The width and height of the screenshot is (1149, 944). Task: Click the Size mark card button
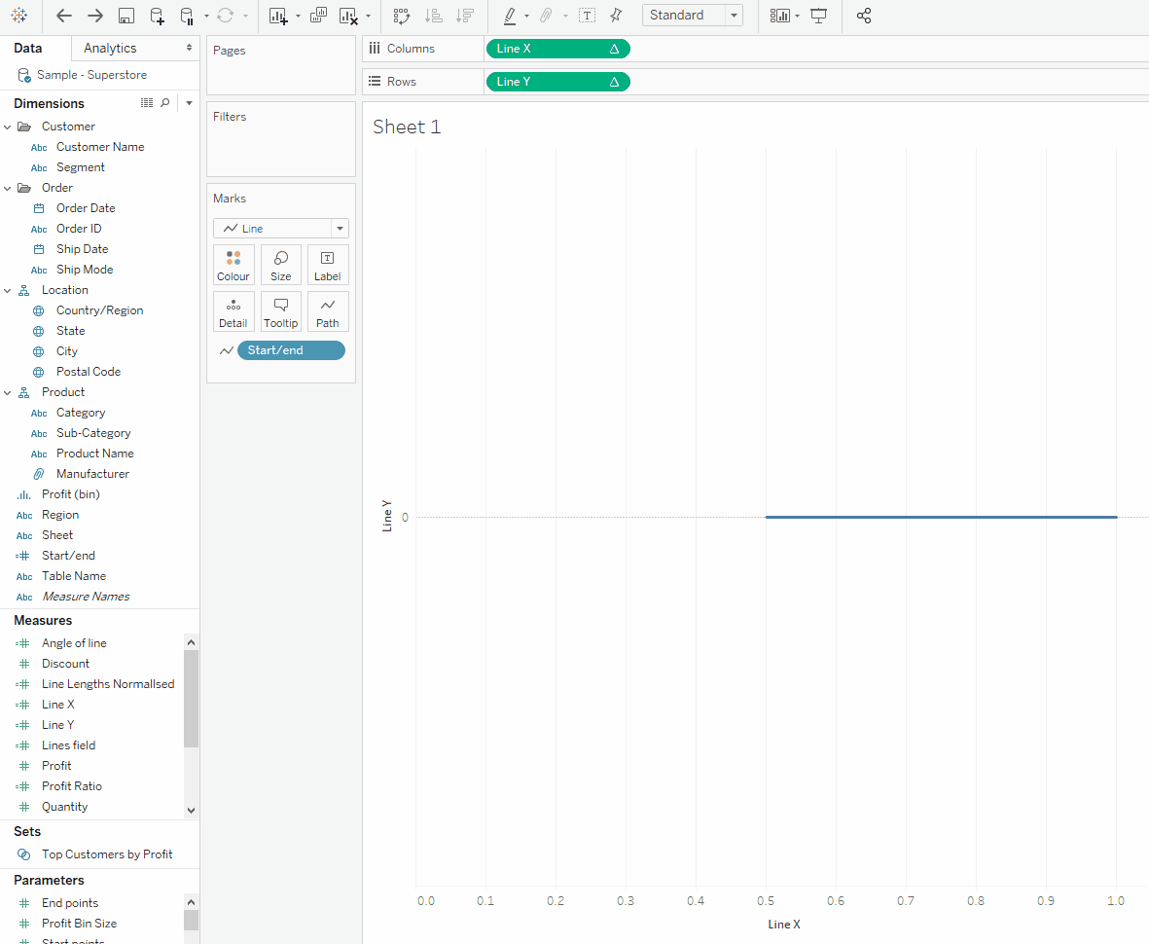(280, 266)
